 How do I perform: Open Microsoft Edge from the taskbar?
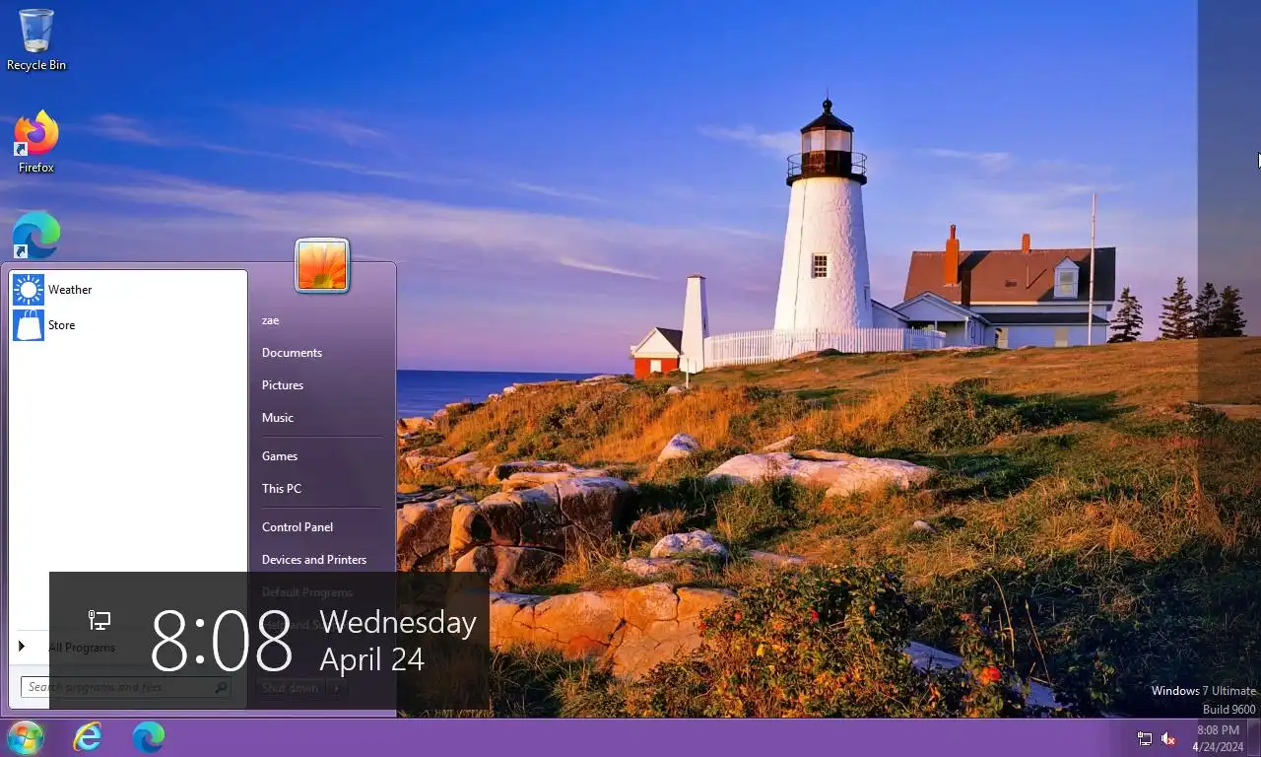[149, 737]
